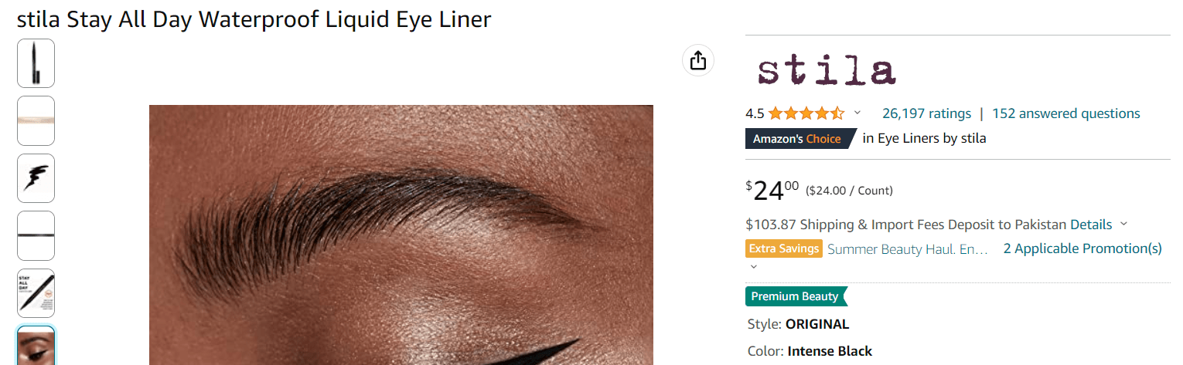Expand the rating breakdown chevron beside stars
Image resolution: width=1183 pixels, height=365 pixels.
pos(857,113)
